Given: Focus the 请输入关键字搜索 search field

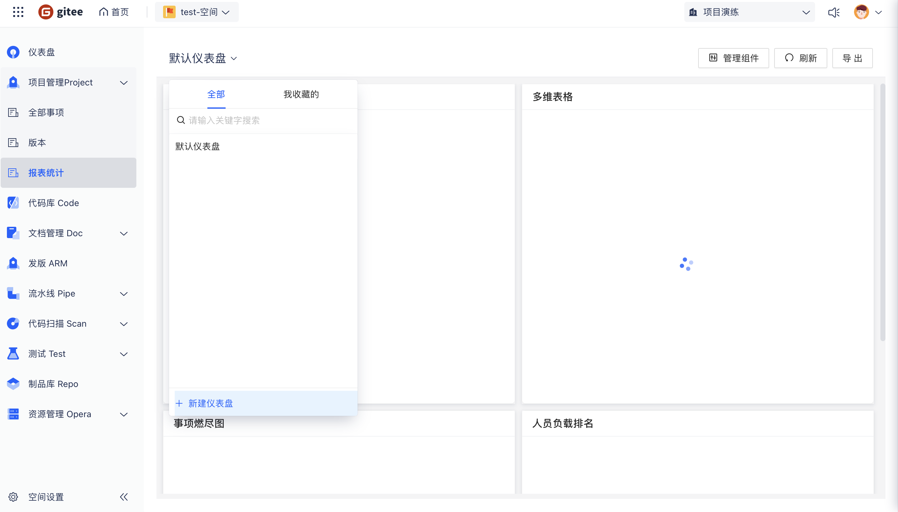Looking at the screenshot, I should tap(263, 120).
